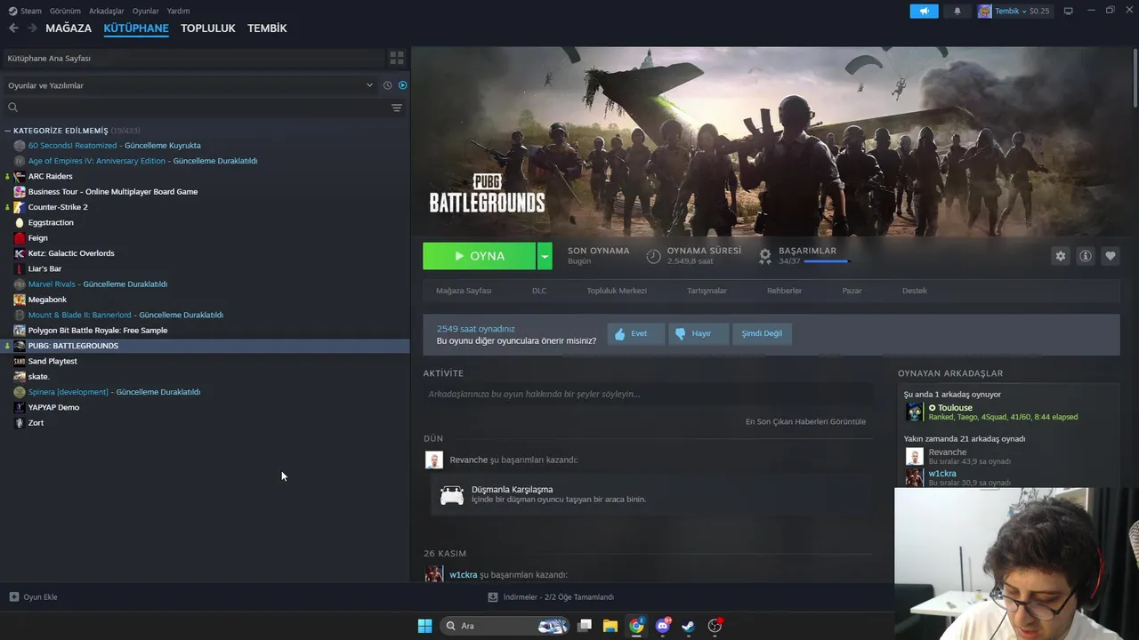Click the Sand Playtest game icon
The height and width of the screenshot is (640, 1139).
click(20, 361)
